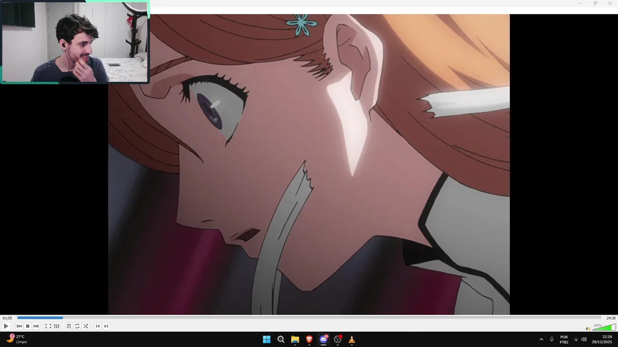Image resolution: width=618 pixels, height=347 pixels.
Task: Go to next chapter button
Action: (106, 326)
